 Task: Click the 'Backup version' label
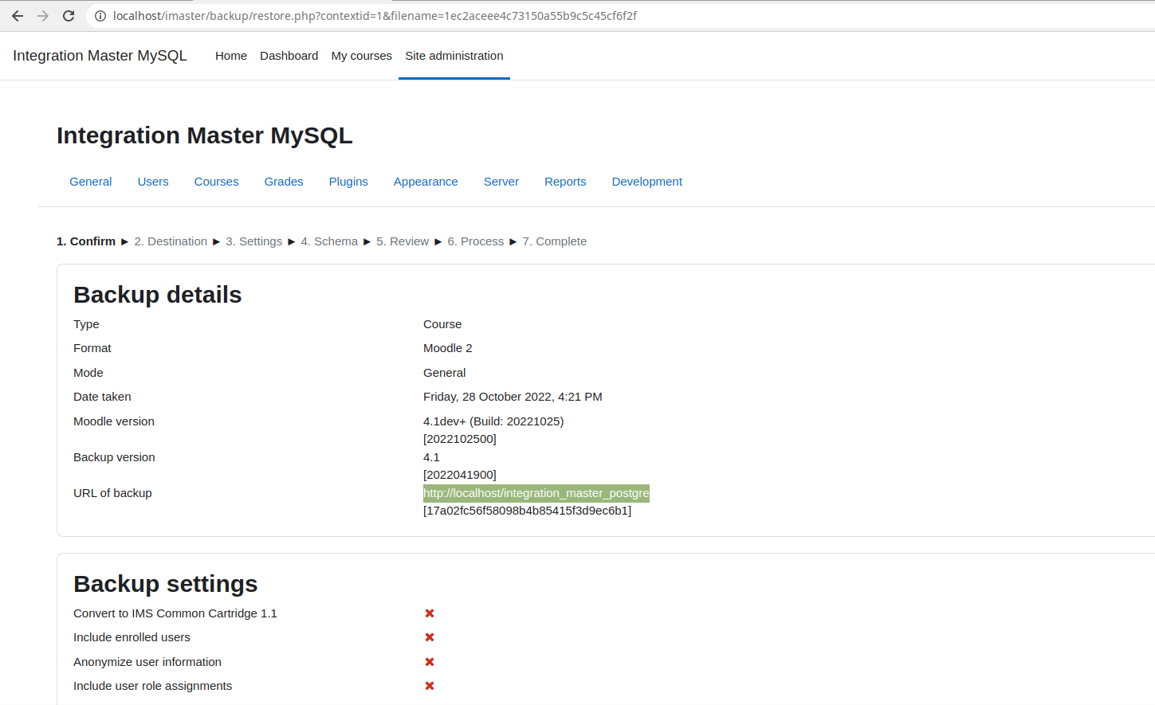point(114,457)
